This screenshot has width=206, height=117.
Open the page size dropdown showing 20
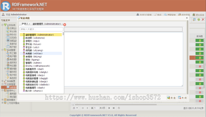pyautogui.click(x=75, y=108)
